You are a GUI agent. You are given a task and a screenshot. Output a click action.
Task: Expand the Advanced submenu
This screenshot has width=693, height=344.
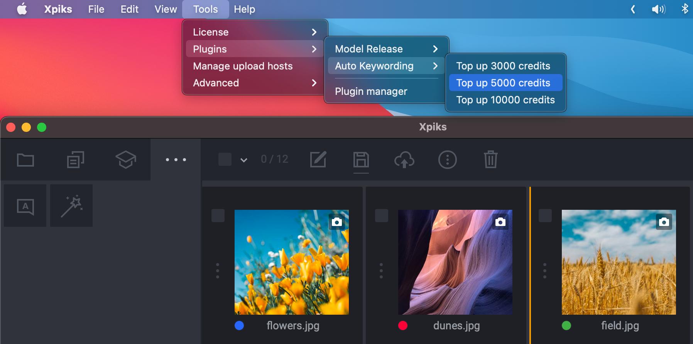[x=255, y=83]
